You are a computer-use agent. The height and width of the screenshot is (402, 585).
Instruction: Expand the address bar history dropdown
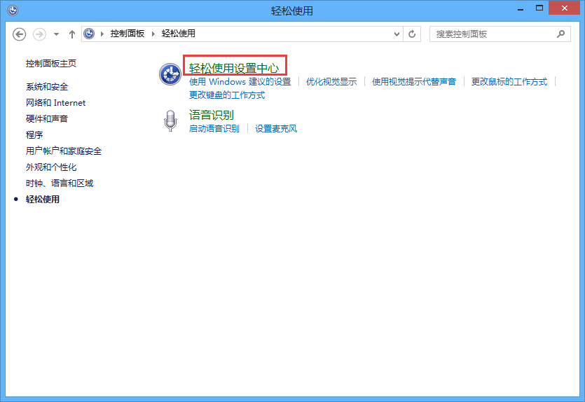pyautogui.click(x=397, y=34)
